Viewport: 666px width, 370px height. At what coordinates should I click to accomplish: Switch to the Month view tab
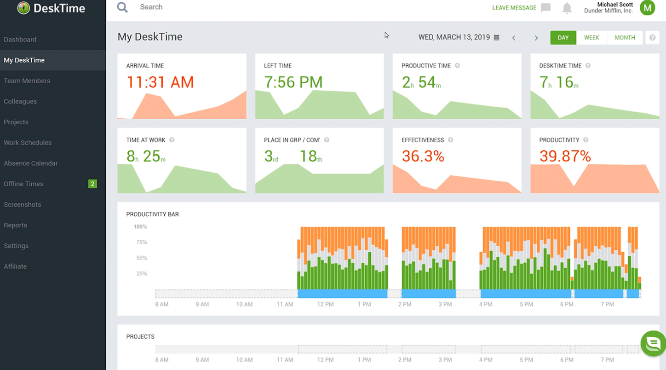(625, 37)
